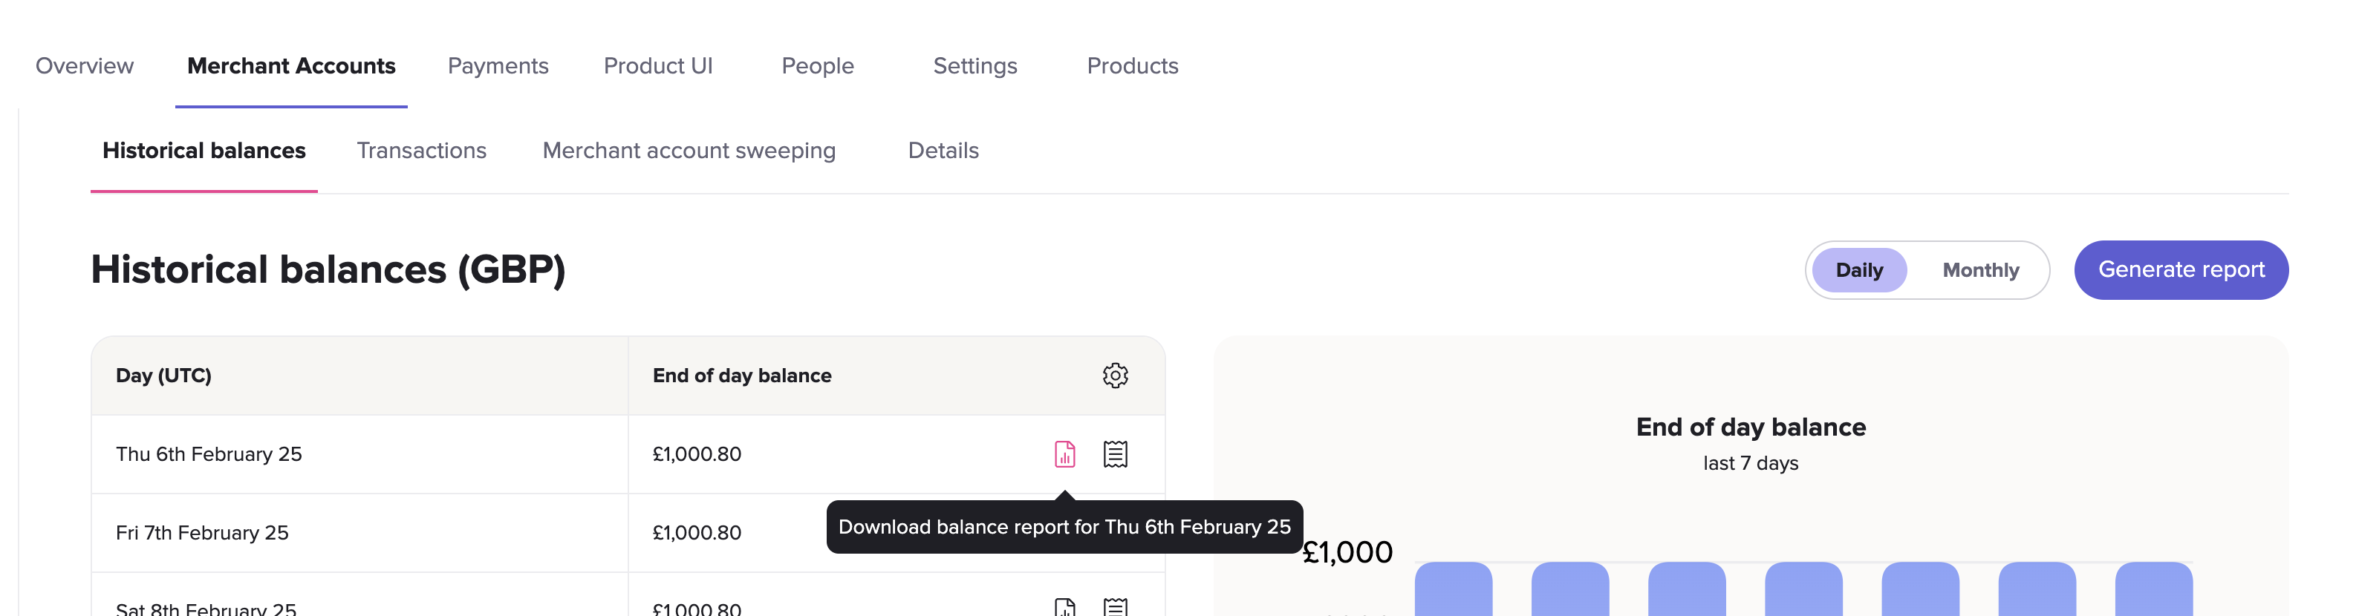The width and height of the screenshot is (2359, 616).
Task: Switch to the Products tab
Action: 1132,66
